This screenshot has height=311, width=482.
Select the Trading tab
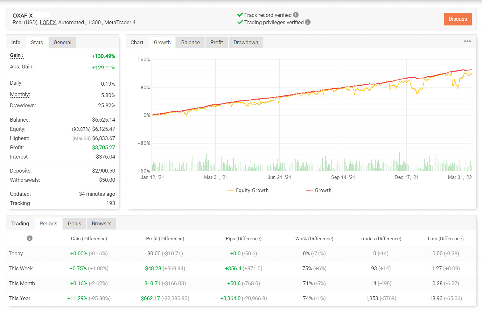[20, 223]
